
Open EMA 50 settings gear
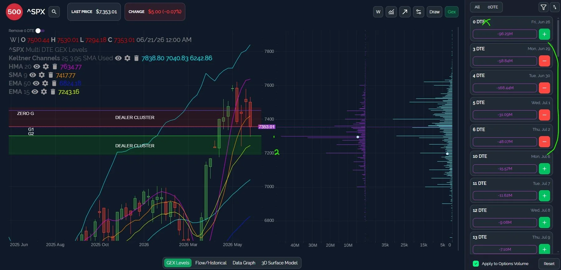coord(45,83)
